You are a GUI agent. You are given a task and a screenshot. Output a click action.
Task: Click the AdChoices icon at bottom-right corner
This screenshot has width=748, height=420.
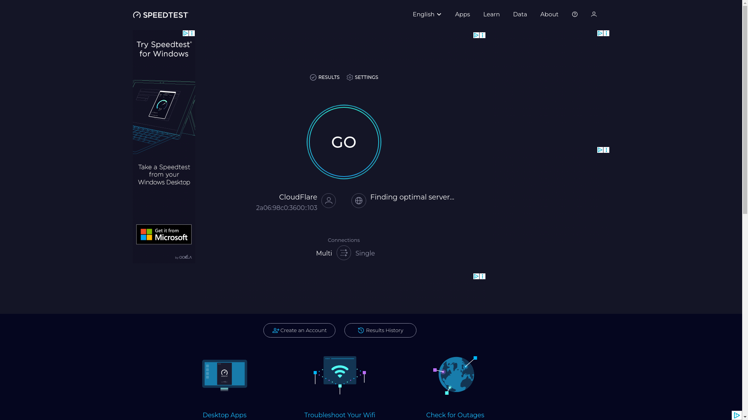(736, 415)
